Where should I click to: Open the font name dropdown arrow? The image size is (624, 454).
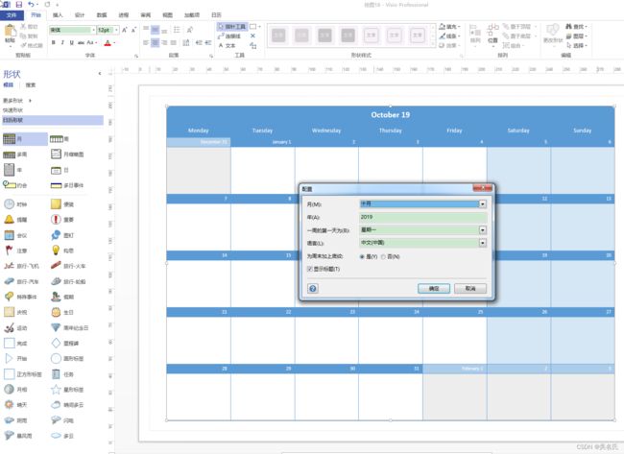click(93, 30)
